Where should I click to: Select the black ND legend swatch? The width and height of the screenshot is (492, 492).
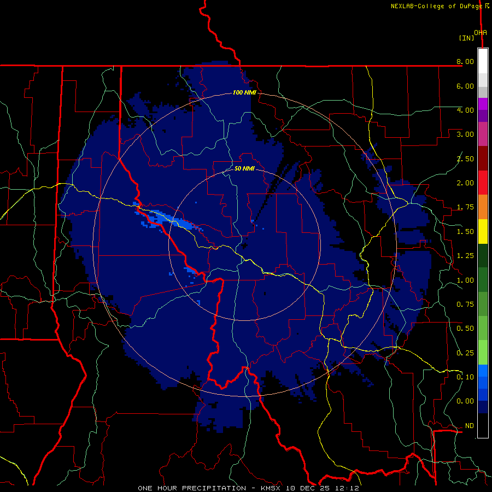[x=483, y=425]
